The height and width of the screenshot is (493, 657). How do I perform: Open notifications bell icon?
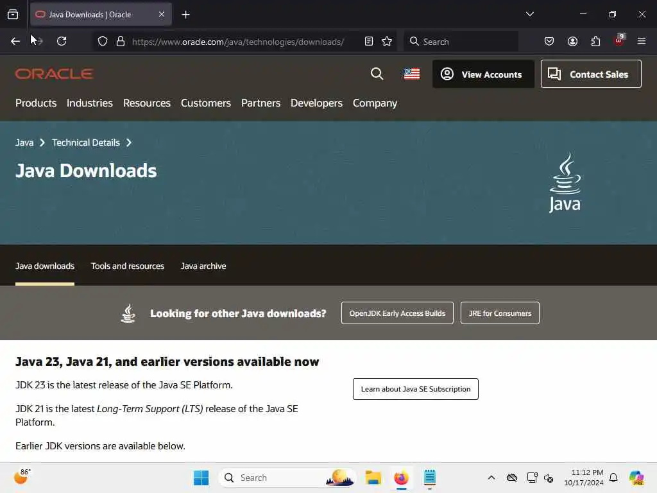613,478
